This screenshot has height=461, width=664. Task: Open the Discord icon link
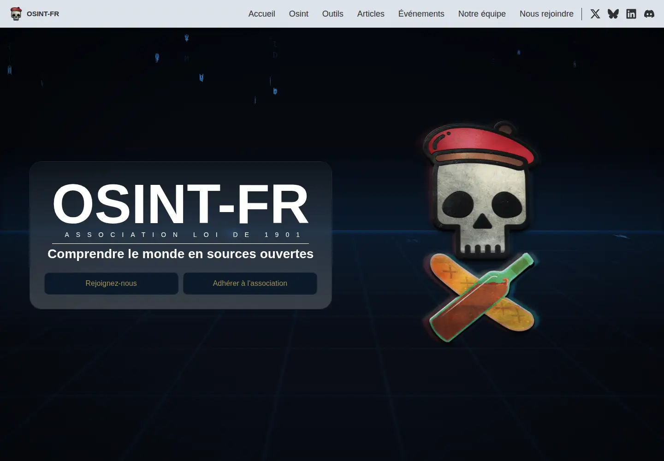click(649, 14)
